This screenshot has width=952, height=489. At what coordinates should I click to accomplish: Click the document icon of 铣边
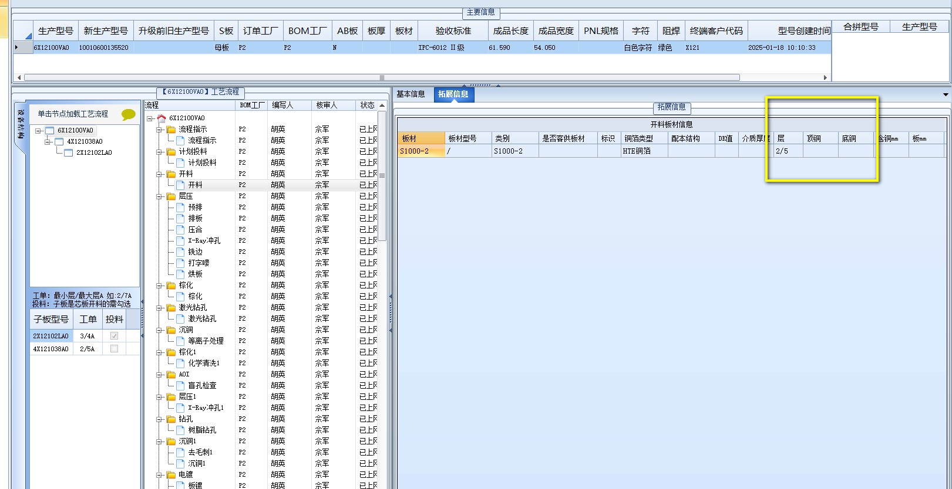coord(180,252)
